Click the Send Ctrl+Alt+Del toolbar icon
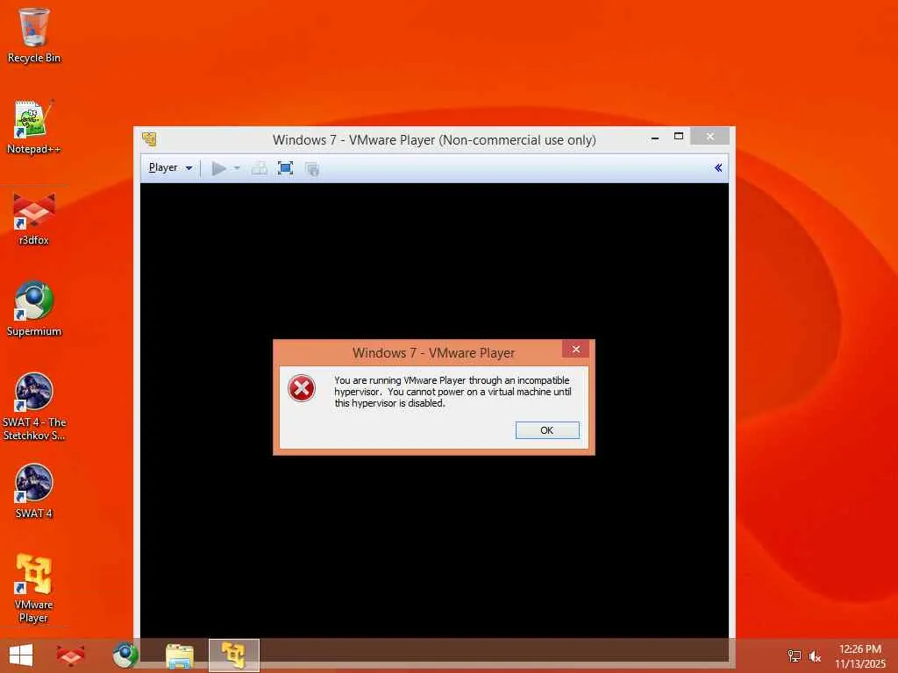Viewport: 898px width, 673px height. pyautogui.click(x=260, y=168)
